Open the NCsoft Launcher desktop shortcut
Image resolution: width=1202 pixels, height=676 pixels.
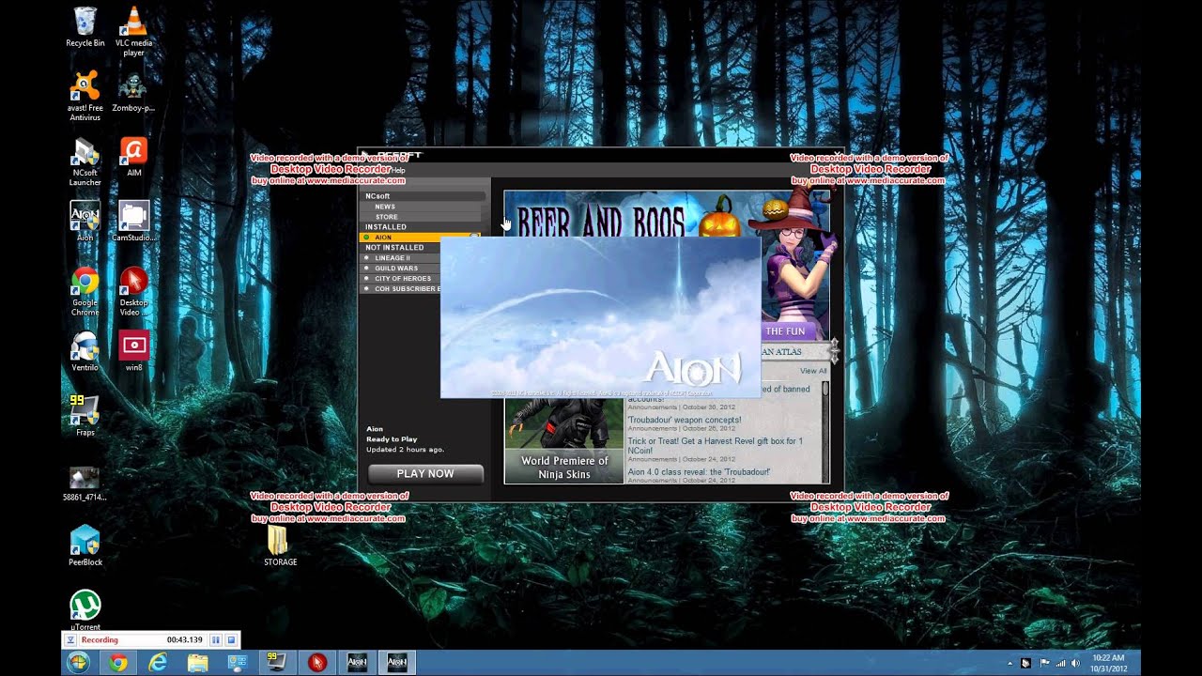85,161
